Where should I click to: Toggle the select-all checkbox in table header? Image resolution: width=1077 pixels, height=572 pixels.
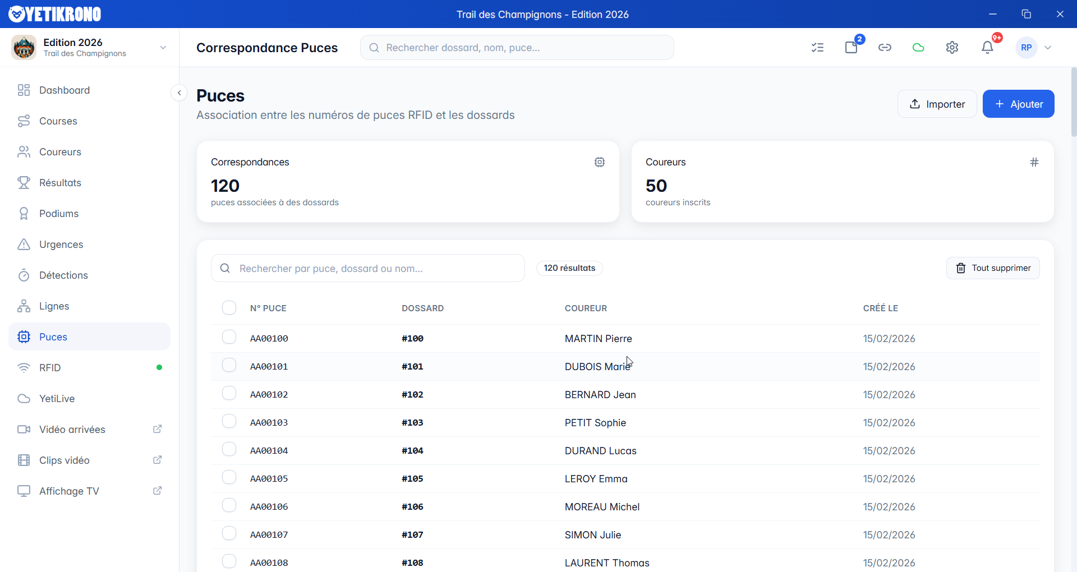point(229,308)
